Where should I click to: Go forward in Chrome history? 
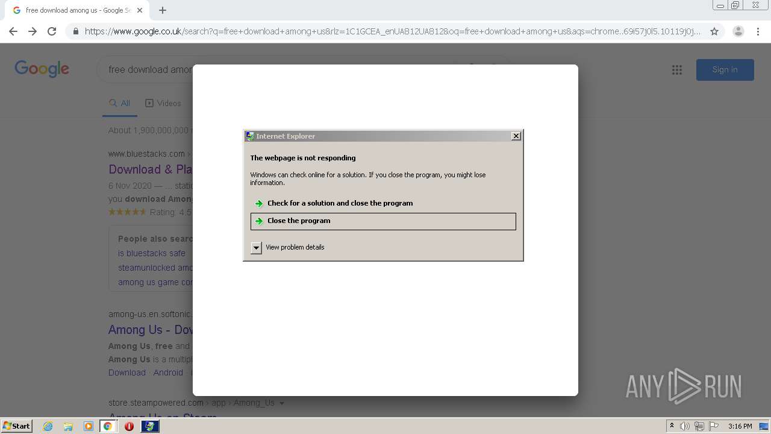[33, 31]
